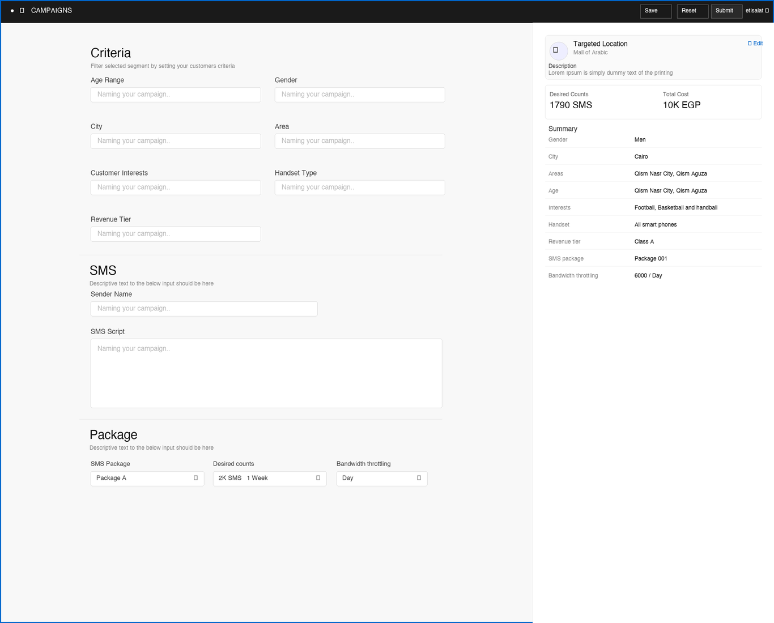
Task: Click the Edit link on Targeted Location
Action: (758, 43)
